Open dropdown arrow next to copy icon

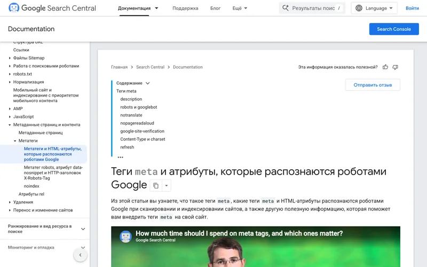pyautogui.click(x=167, y=186)
